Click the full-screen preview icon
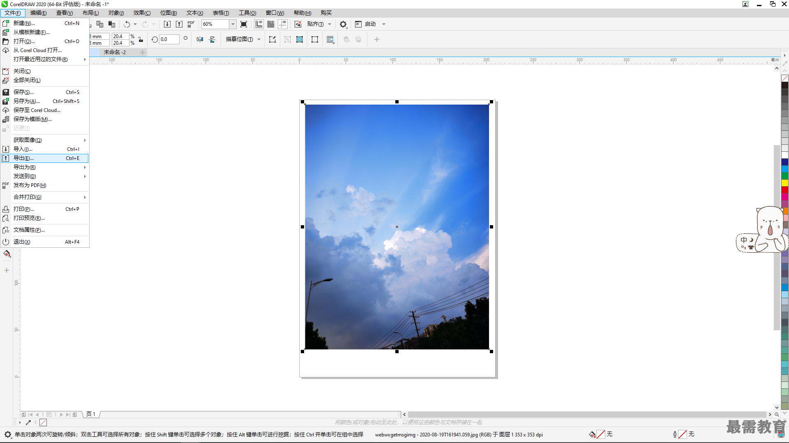 click(244, 24)
